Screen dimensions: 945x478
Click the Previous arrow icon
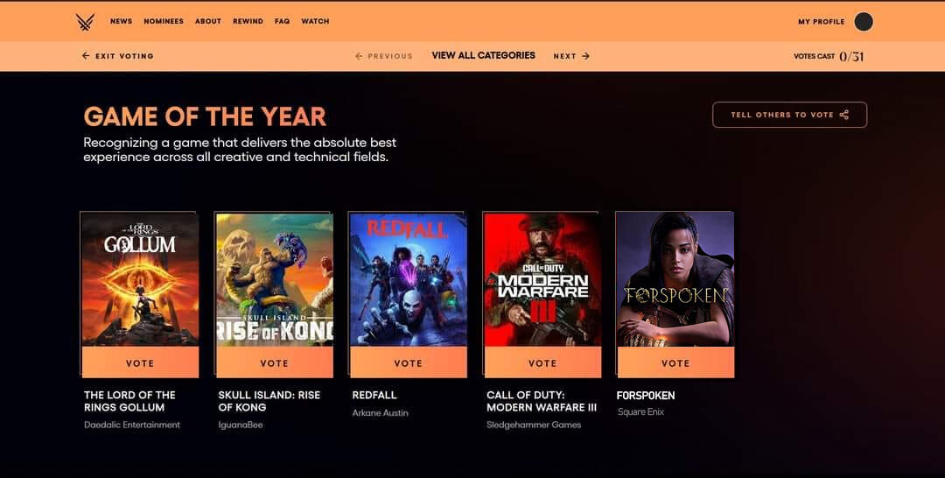(x=360, y=56)
